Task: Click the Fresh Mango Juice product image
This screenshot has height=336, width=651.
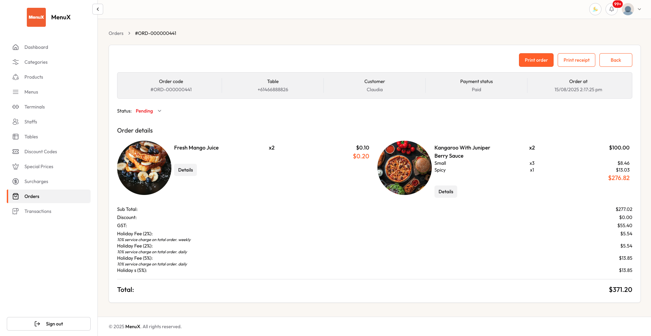Action: (144, 168)
